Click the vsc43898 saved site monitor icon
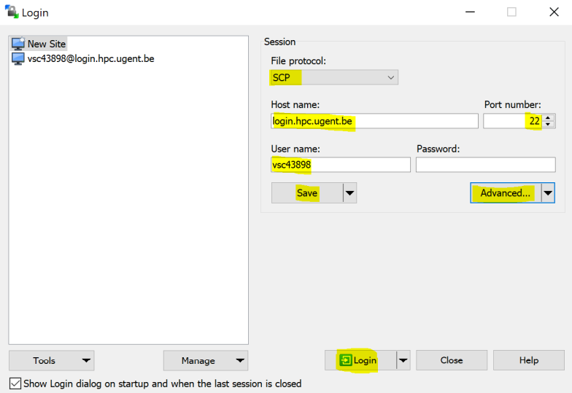Image resolution: width=572 pixels, height=393 pixels. (x=18, y=58)
